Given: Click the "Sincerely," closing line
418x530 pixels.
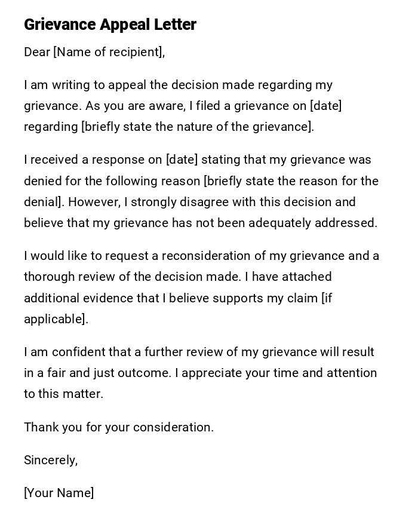Looking at the screenshot, I should click(51, 460).
